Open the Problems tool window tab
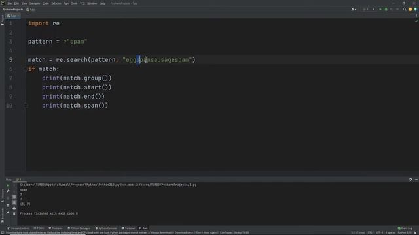 pos(55,228)
